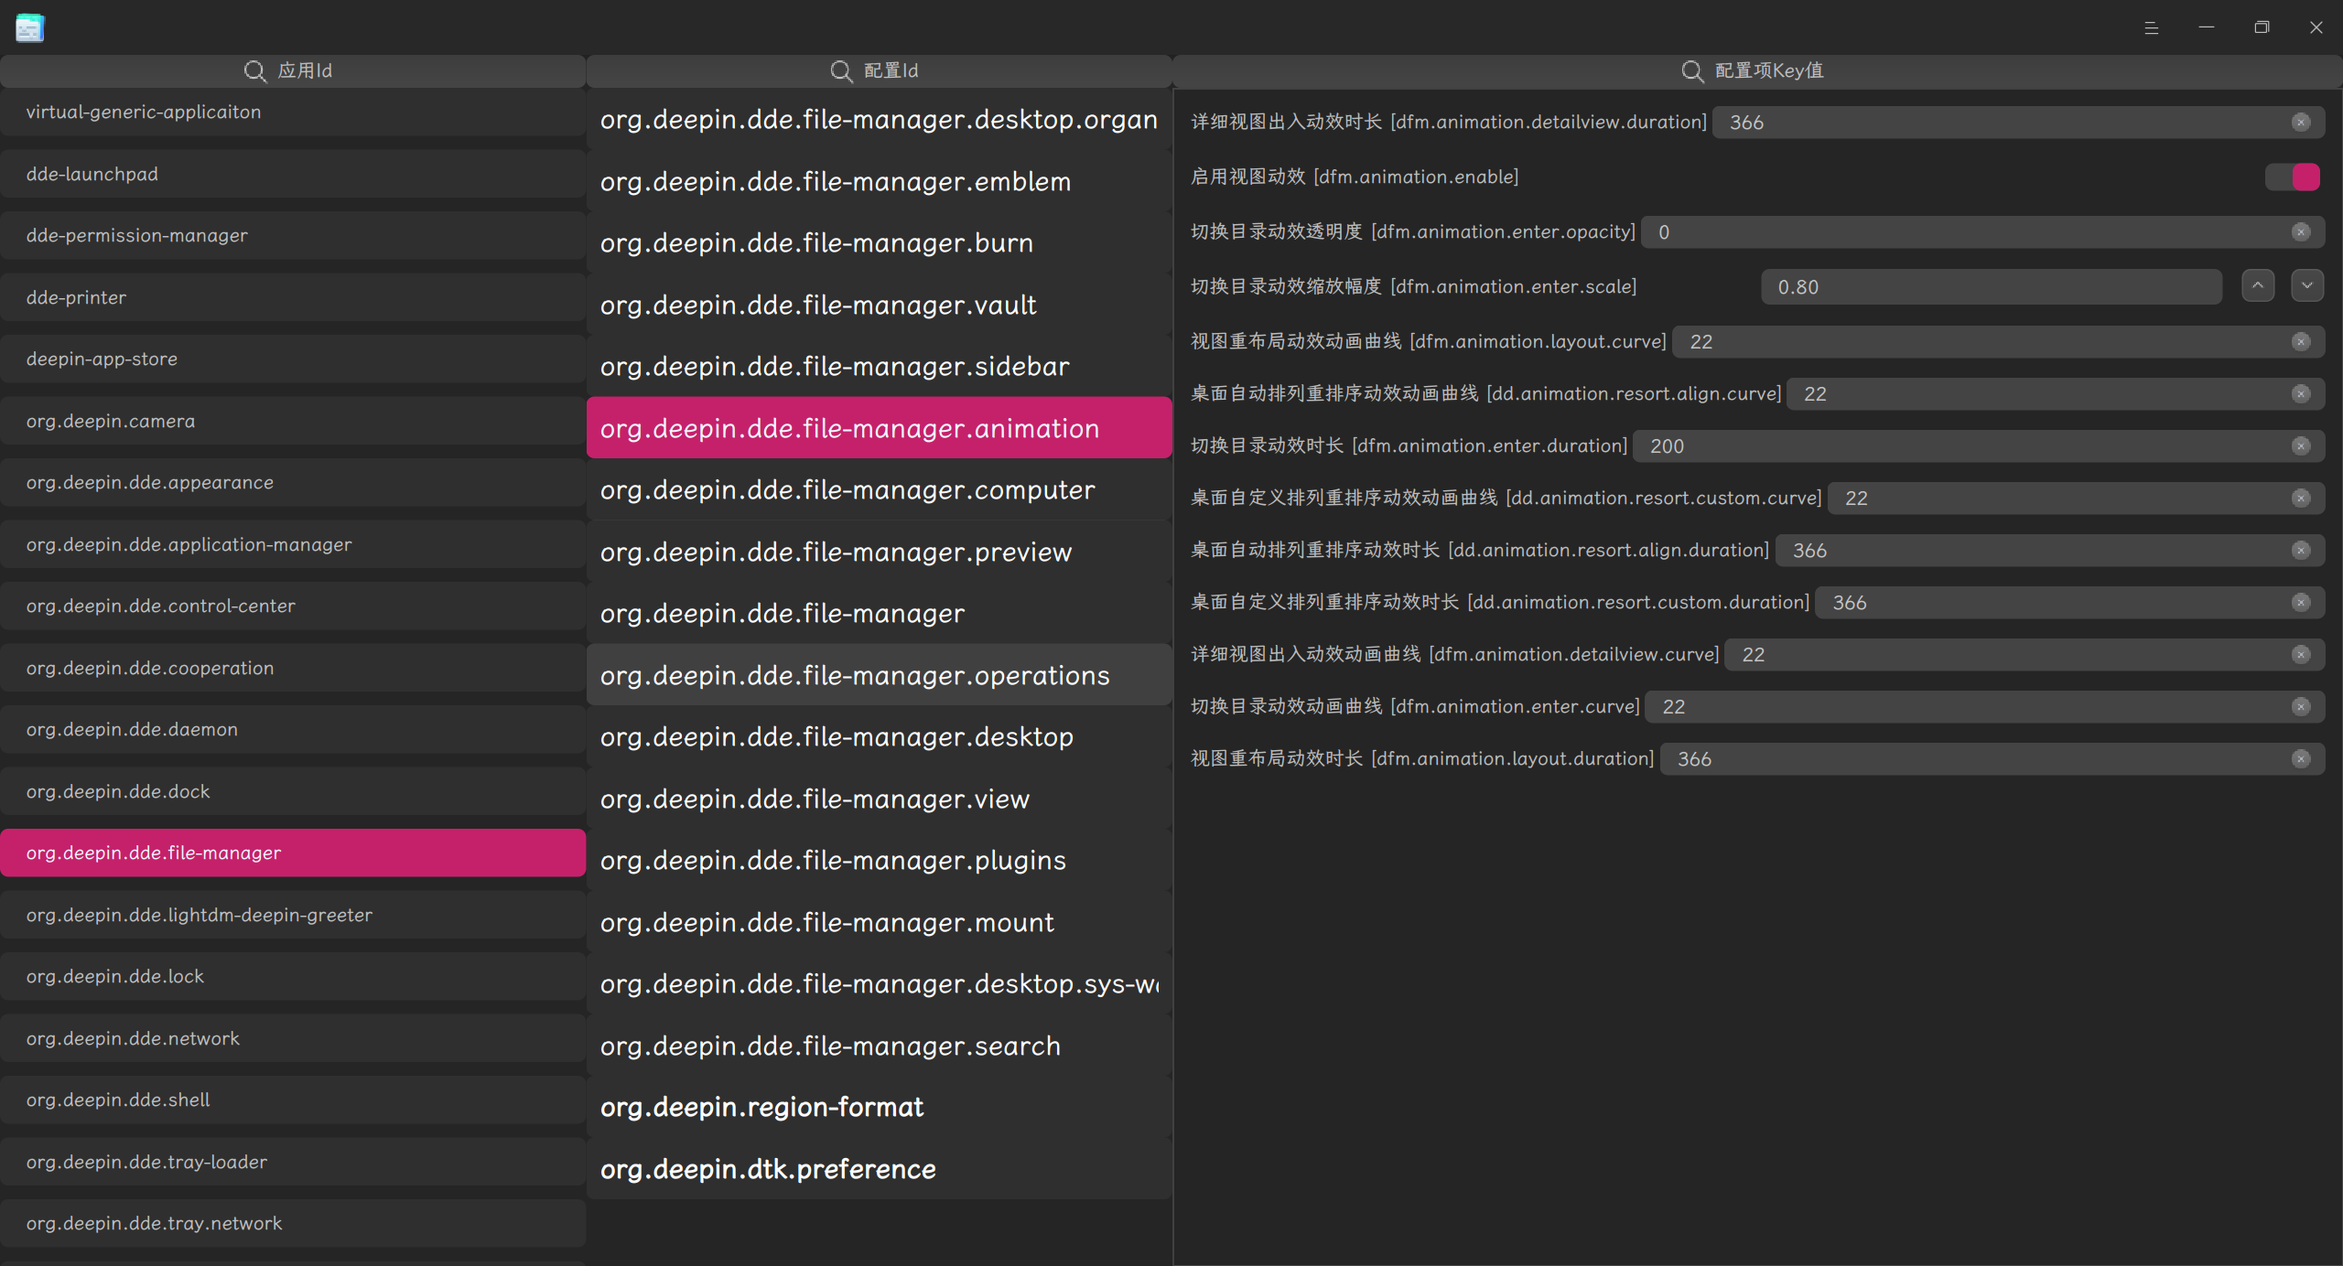Focus the 配置项Key值 search field
This screenshot has width=2343, height=1266.
point(1757,71)
